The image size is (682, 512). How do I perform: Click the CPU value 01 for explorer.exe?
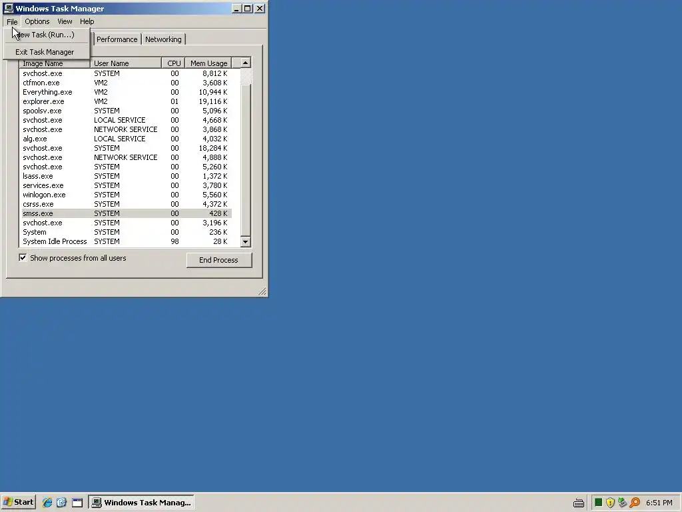[x=174, y=101]
